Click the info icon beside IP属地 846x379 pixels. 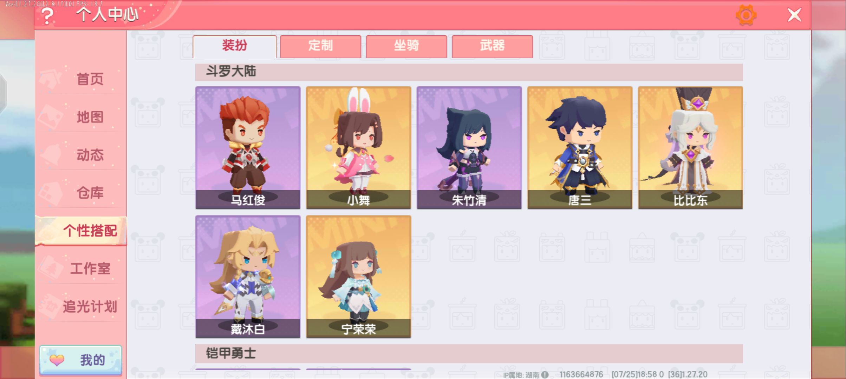545,375
